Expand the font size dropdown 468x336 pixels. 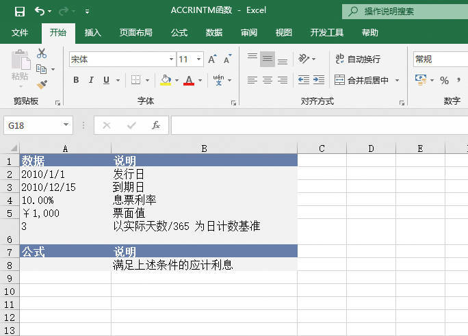[198, 60]
